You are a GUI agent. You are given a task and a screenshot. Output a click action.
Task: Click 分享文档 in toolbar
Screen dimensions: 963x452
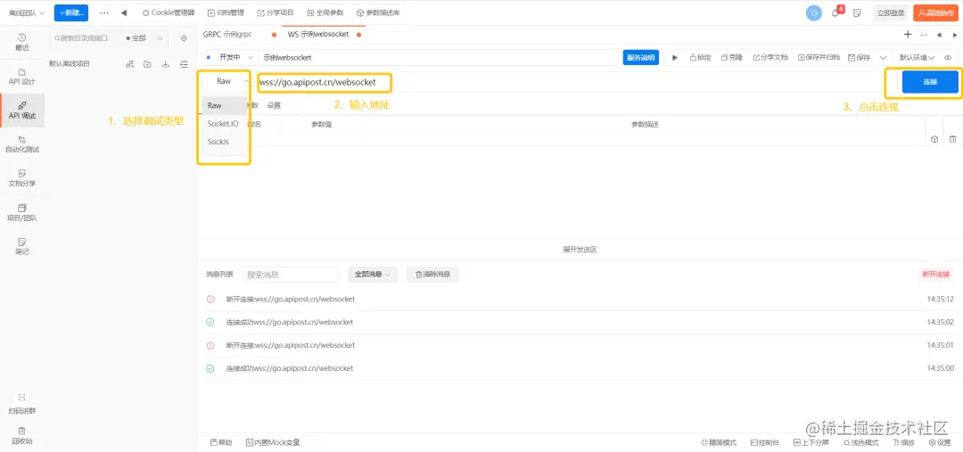[x=770, y=57]
